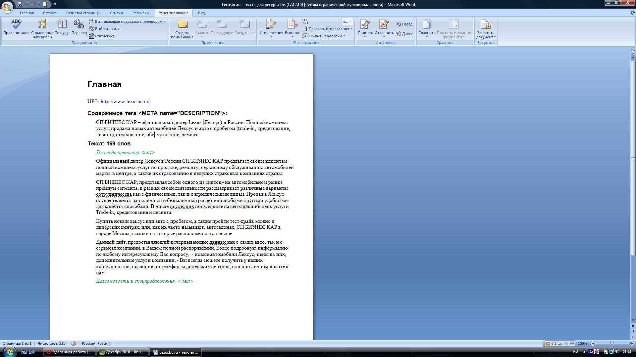
Task: Click the lexusbc.ru hyperlink in document
Action: pos(125,101)
